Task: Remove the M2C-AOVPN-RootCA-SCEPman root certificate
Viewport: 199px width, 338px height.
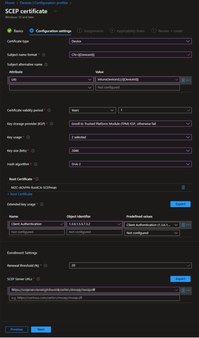Action: pyautogui.click(x=183, y=187)
